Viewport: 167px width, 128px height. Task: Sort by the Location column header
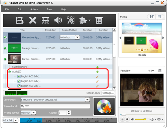click(x=104, y=30)
